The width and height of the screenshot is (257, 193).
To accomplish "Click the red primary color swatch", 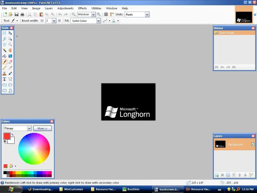I will 7,136.
